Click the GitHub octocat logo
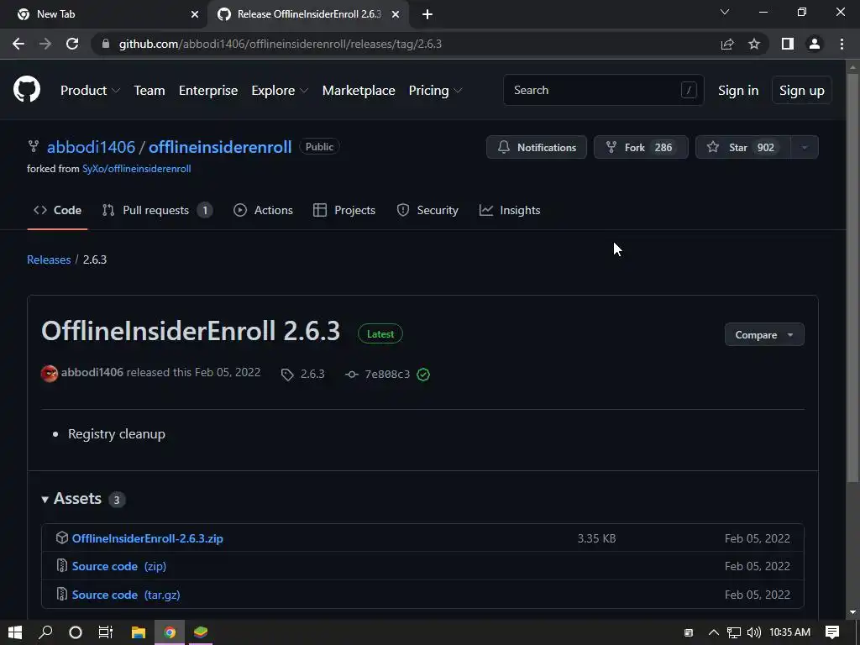The height and width of the screenshot is (645, 860). click(27, 90)
